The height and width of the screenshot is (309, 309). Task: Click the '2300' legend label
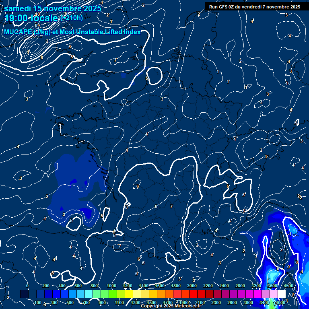[216, 303]
